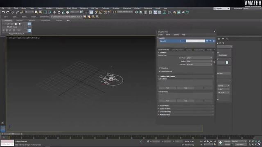Click the time slider handle
Screen dimensions: 262x147
(x=12, y=134)
